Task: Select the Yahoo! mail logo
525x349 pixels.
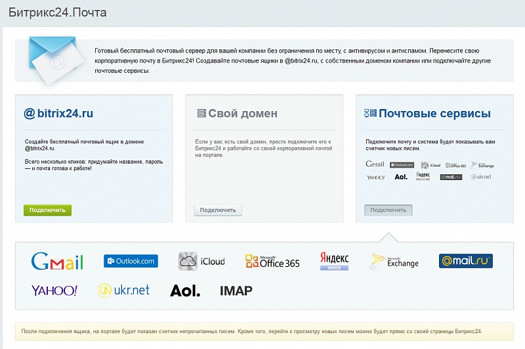Action: click(x=54, y=290)
